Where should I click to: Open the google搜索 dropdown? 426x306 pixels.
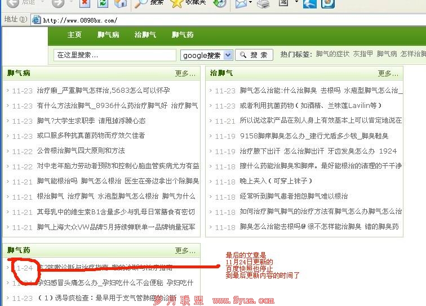click(206, 55)
